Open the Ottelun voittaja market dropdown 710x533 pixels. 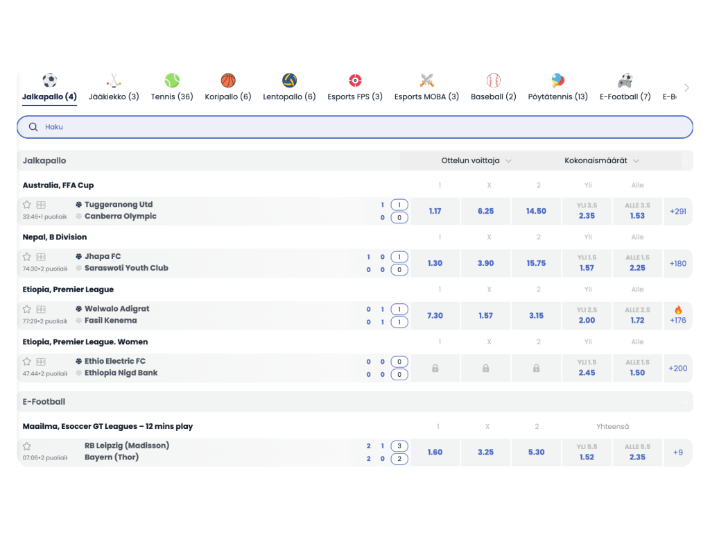point(476,160)
